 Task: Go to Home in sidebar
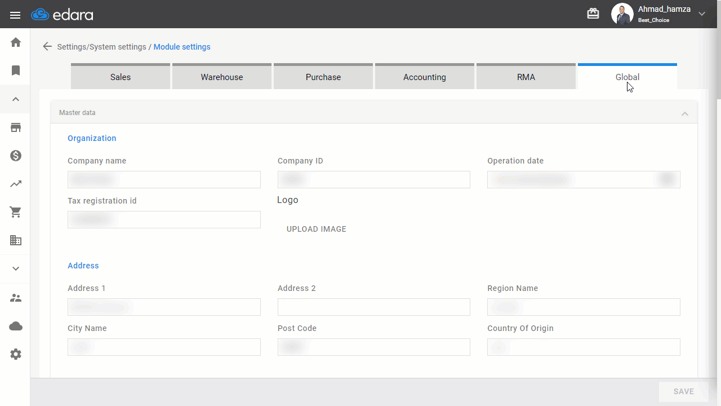coord(16,42)
